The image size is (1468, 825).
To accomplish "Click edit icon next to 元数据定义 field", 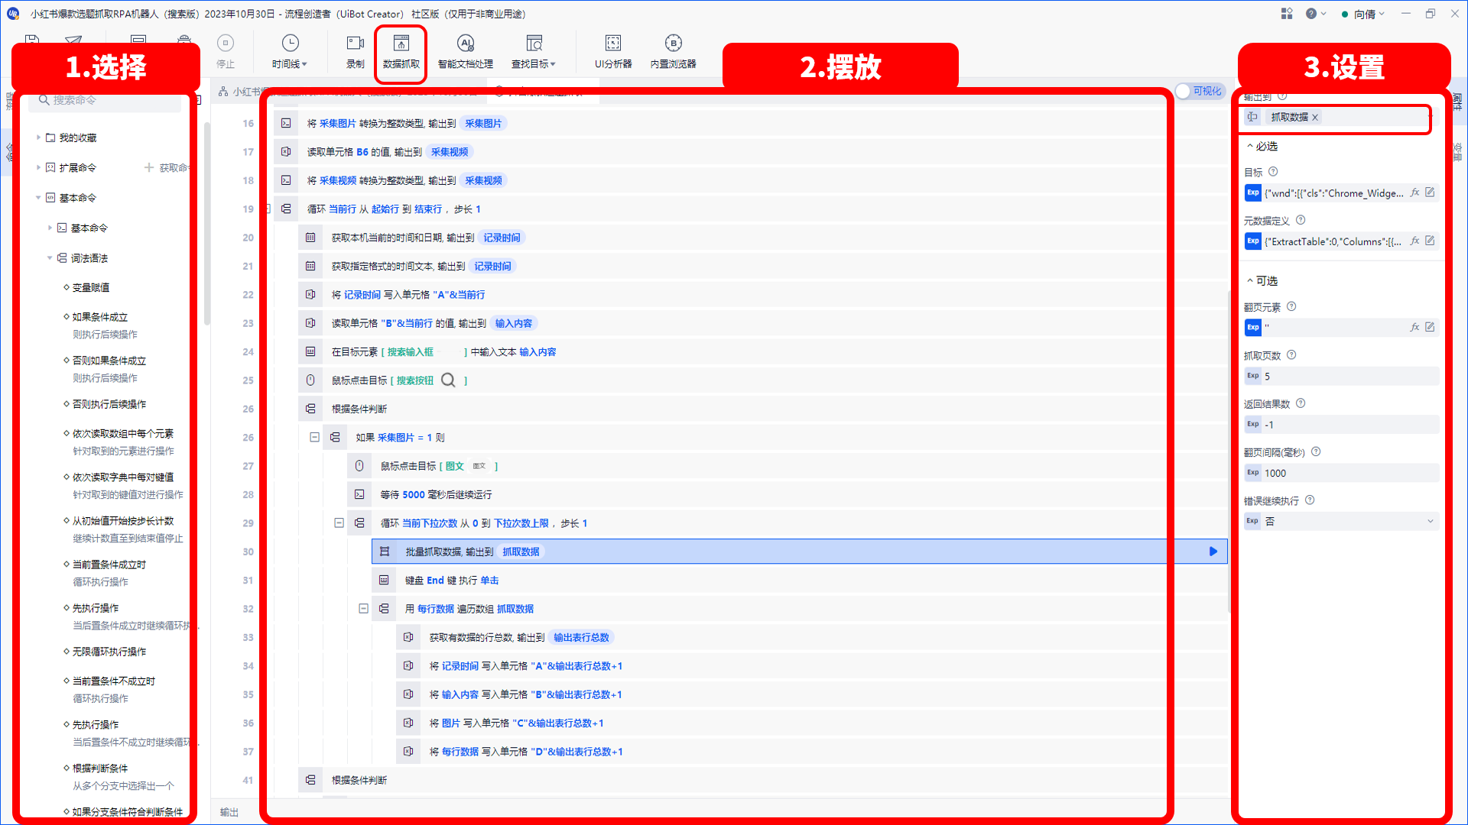I will tap(1430, 241).
